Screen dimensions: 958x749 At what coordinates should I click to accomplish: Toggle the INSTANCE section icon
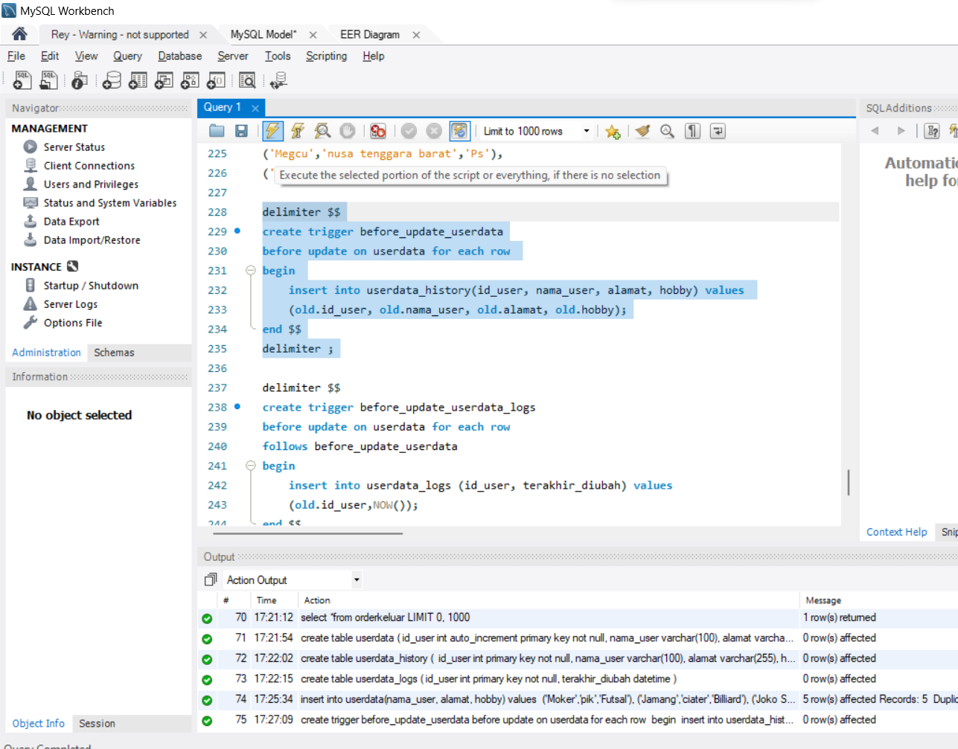tap(72, 266)
